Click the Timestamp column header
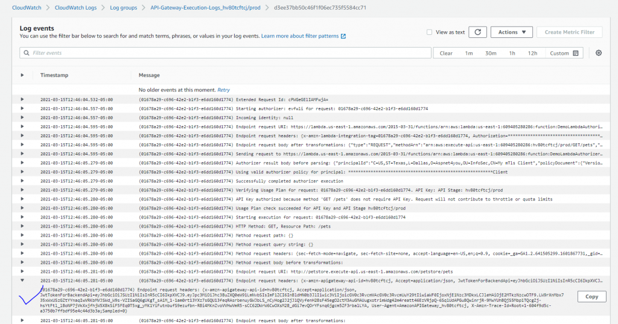 point(54,75)
